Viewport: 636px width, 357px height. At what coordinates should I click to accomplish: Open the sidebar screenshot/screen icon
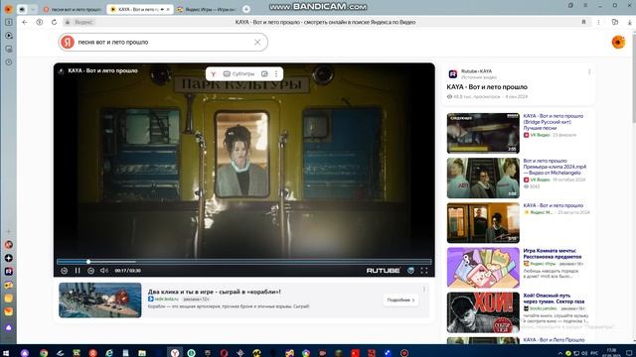point(9,49)
